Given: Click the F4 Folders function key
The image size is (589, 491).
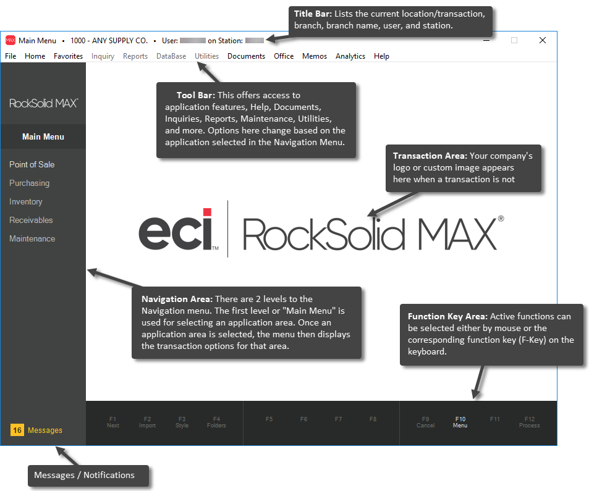Looking at the screenshot, I should tap(216, 422).
